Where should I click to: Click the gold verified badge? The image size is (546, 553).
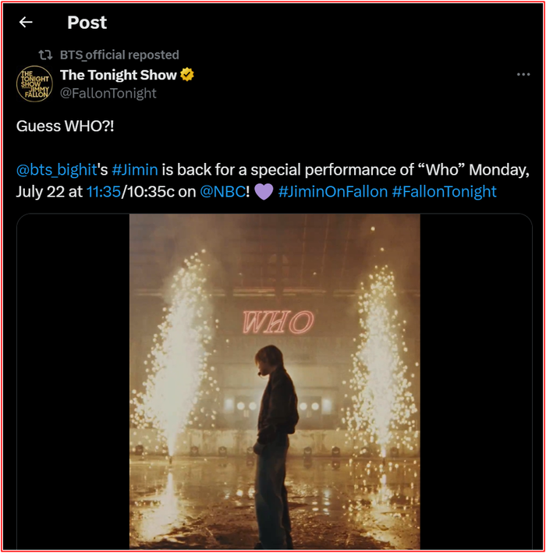pyautogui.click(x=187, y=75)
